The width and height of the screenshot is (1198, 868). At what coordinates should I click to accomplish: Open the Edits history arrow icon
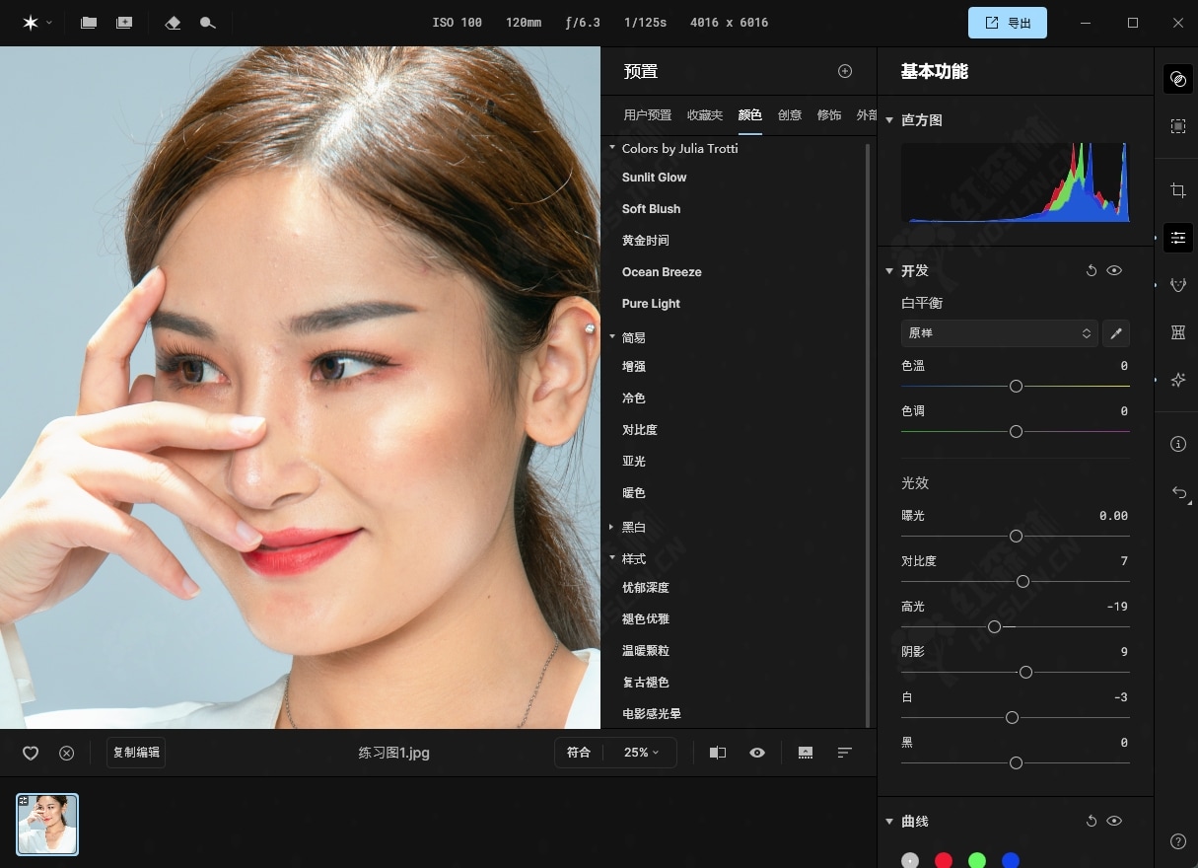pos(1177,492)
